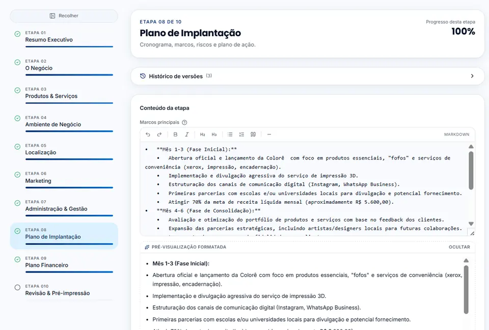Click the undo icon in editor toolbar
This screenshot has height=330, width=489.
tap(148, 134)
